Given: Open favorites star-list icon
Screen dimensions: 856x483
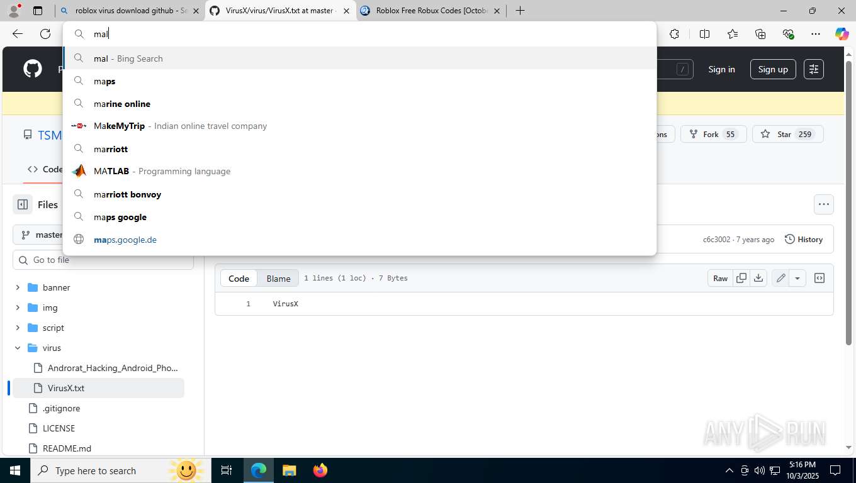Looking at the screenshot, I should (733, 34).
